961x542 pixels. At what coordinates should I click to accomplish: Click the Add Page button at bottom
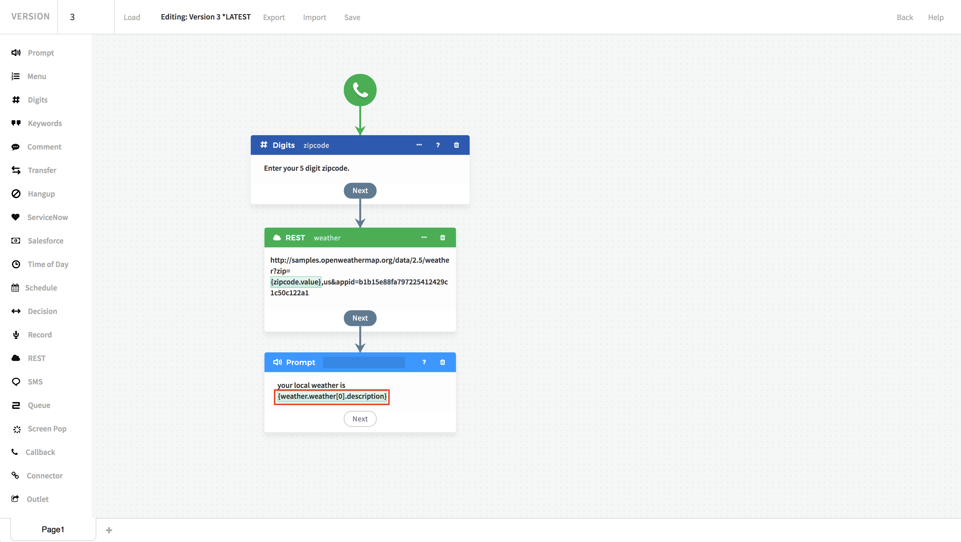coord(109,529)
